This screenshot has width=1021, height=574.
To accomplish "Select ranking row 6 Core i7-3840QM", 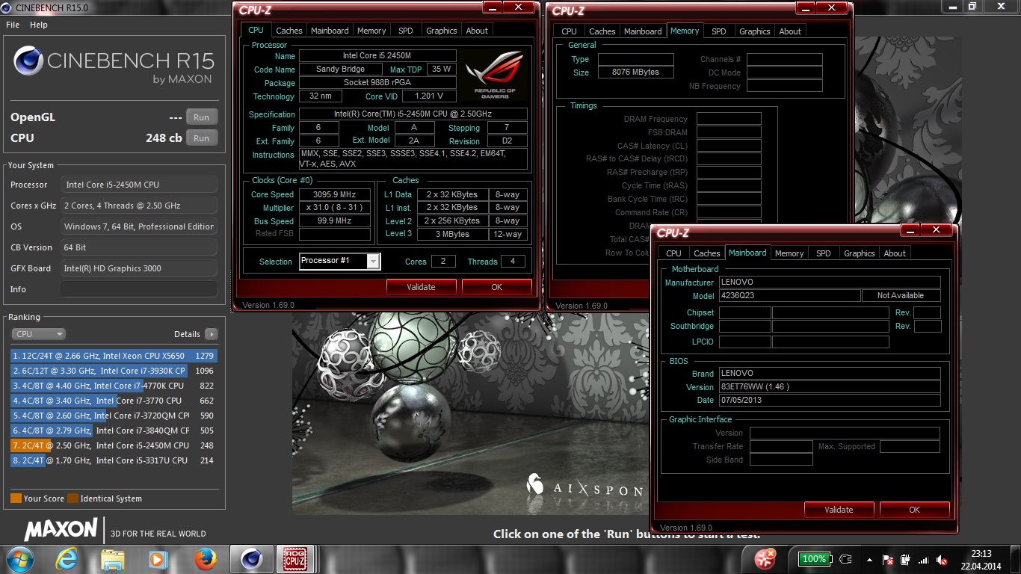I will (114, 430).
